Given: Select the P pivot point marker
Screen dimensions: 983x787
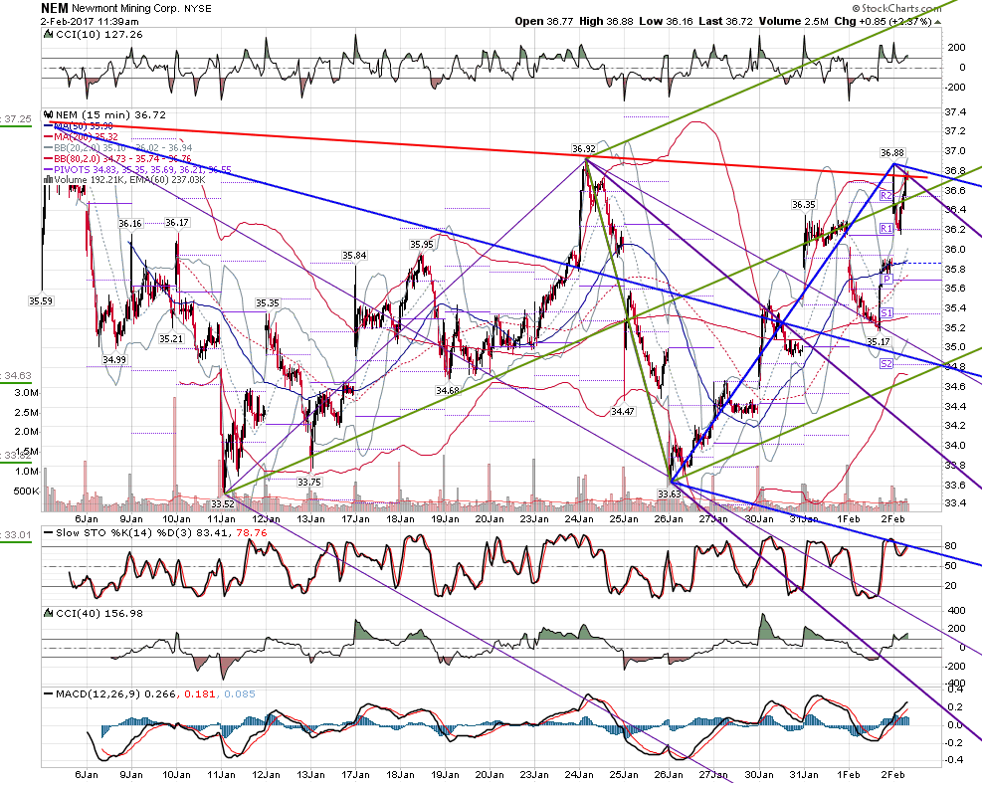Looking at the screenshot, I should [x=886, y=279].
